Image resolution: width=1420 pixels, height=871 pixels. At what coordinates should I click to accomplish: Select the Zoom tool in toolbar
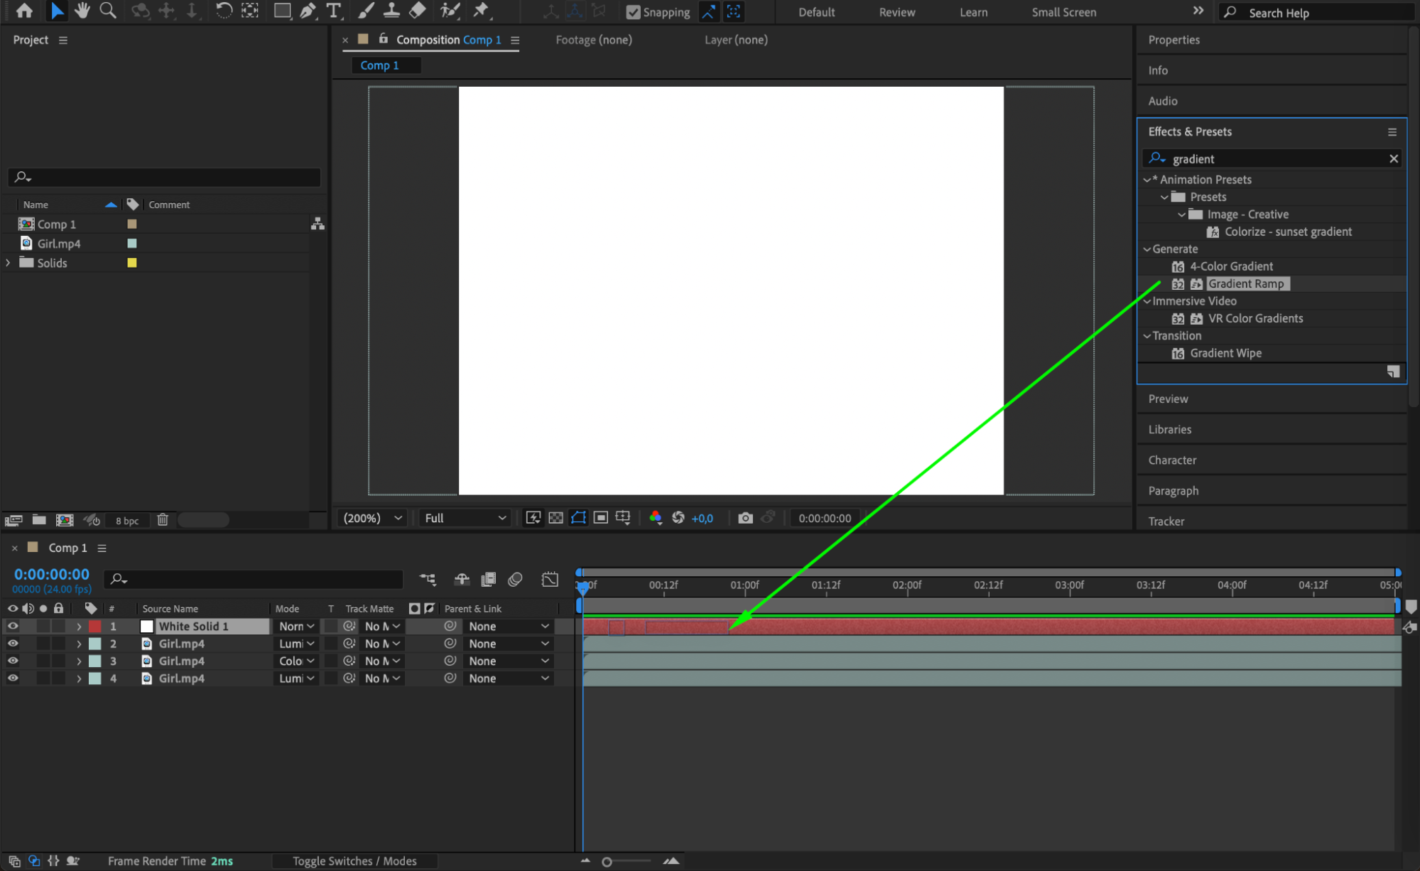(x=107, y=11)
